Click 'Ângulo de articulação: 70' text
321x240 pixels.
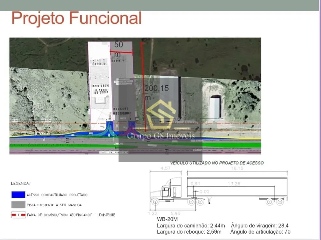pos(260,232)
